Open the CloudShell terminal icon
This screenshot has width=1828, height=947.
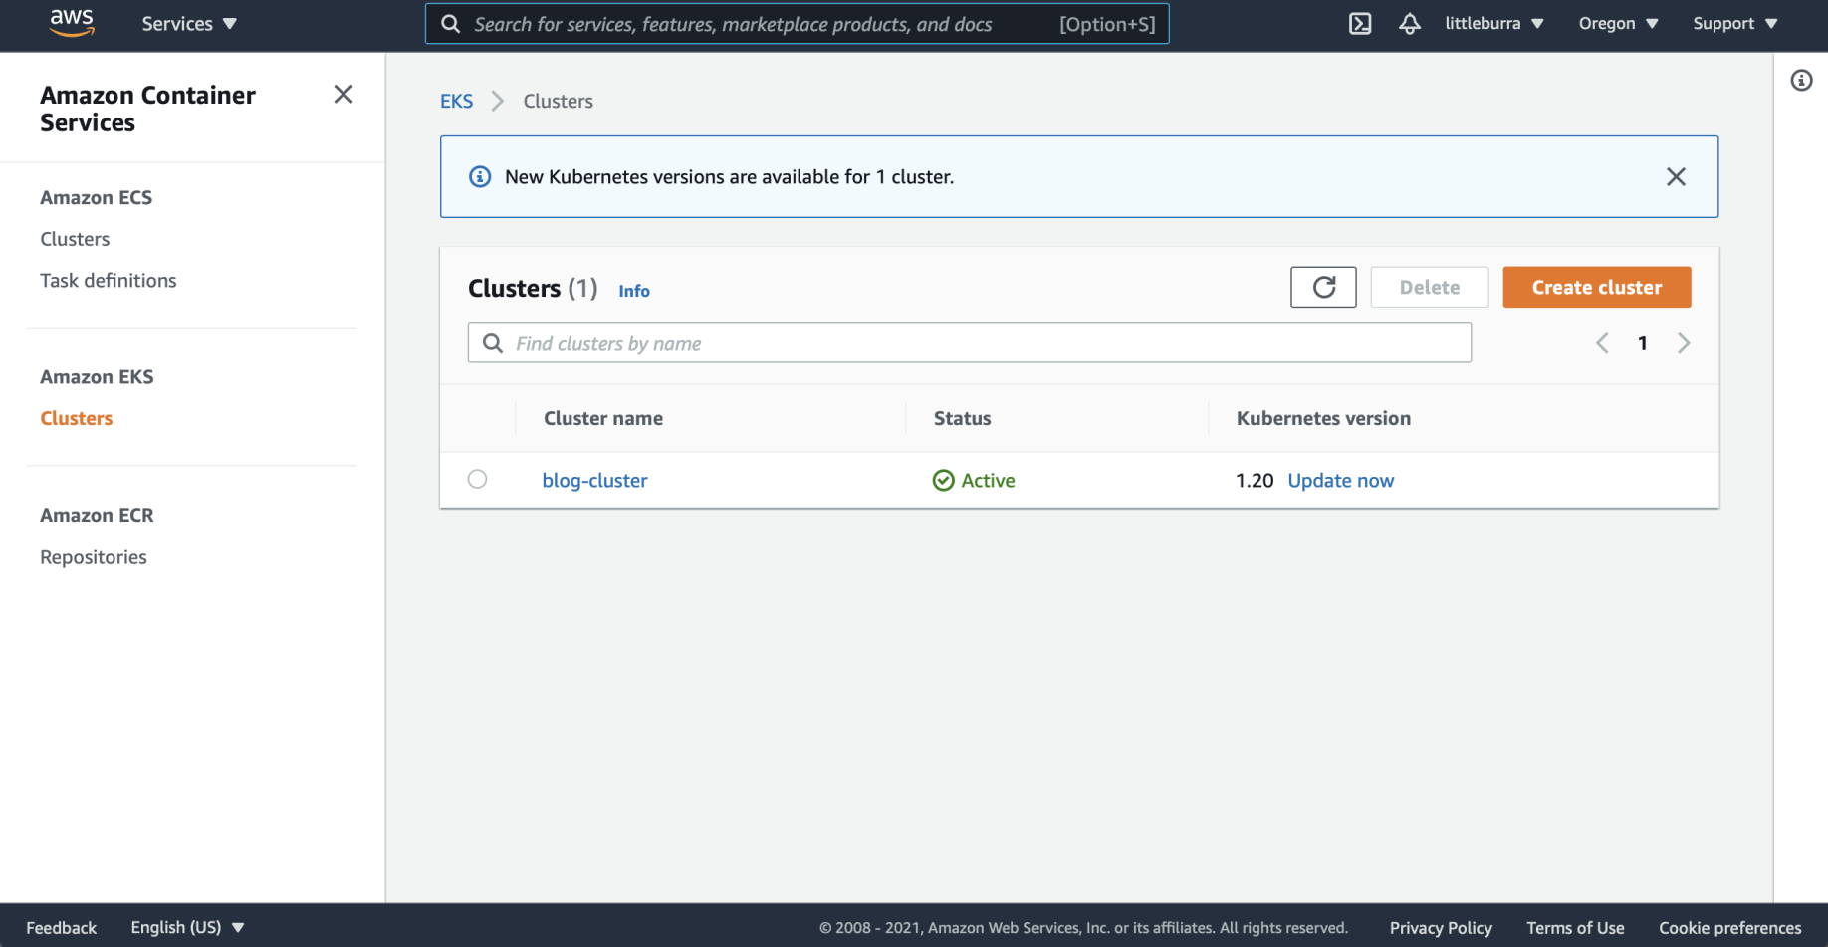tap(1360, 24)
